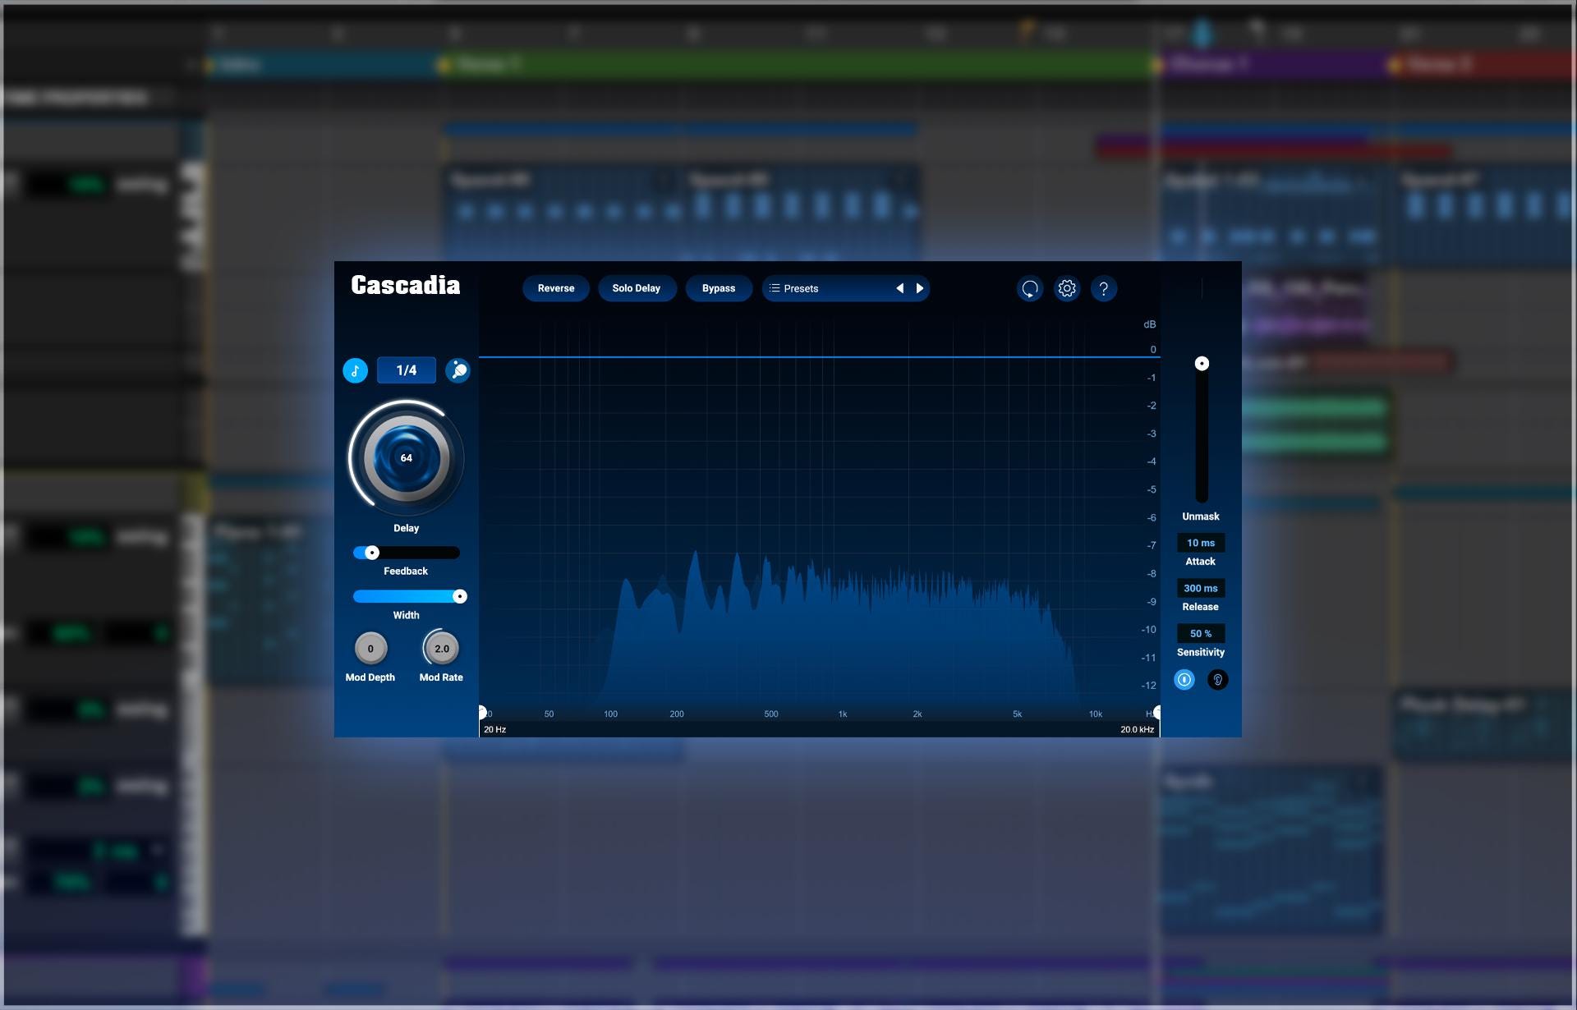Click the 20.0 kHz high cutoff value

click(x=1137, y=729)
